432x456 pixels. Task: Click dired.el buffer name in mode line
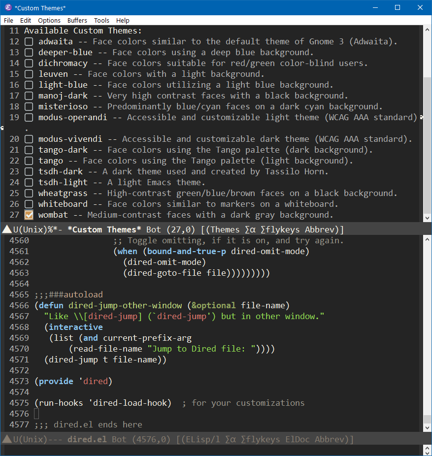87,439
